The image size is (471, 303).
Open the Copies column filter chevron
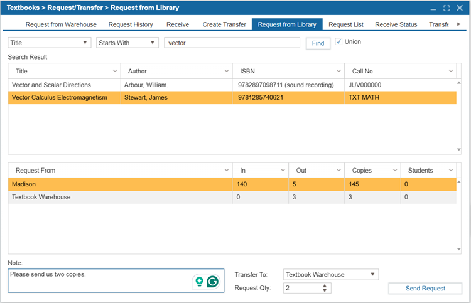click(x=395, y=171)
